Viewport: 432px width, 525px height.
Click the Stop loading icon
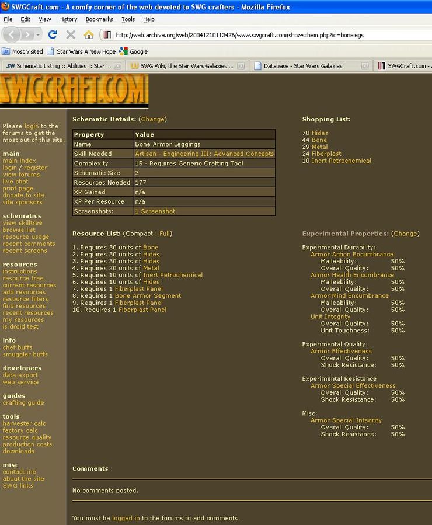click(x=71, y=35)
